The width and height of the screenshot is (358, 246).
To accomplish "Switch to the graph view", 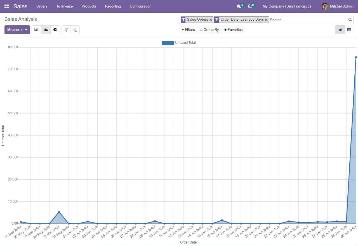I will click(340, 30).
